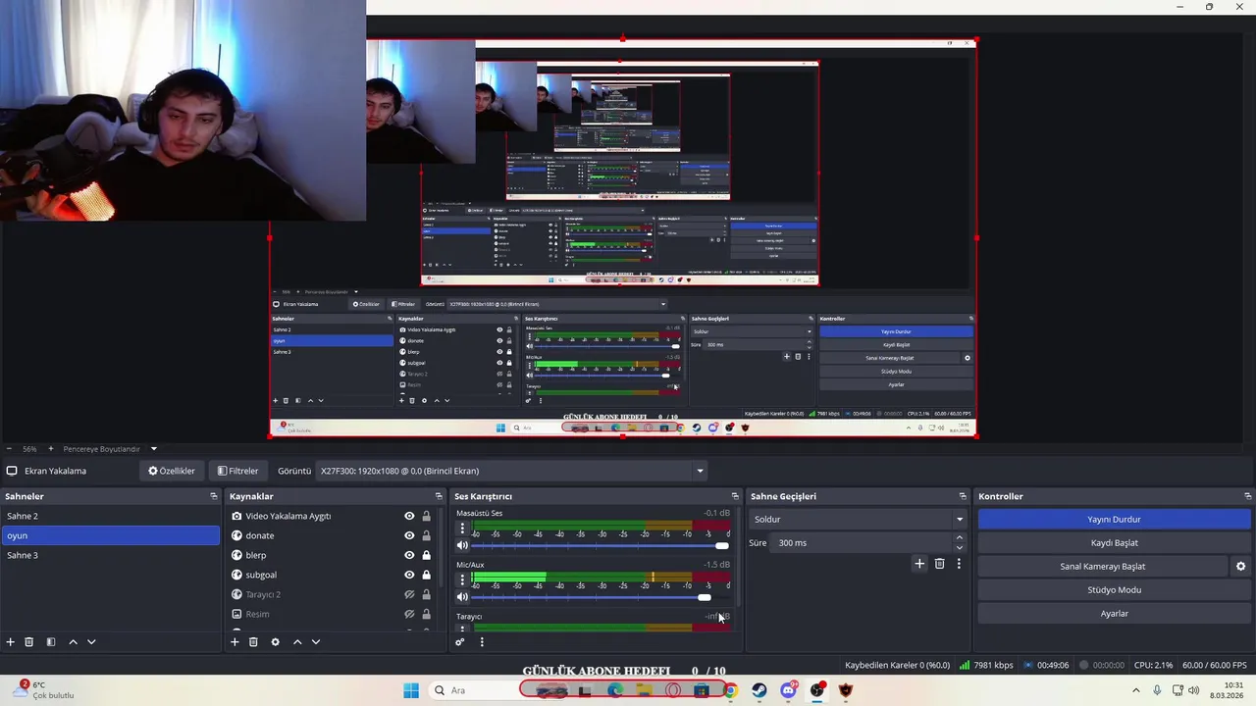Hide the blerp source

click(409, 555)
